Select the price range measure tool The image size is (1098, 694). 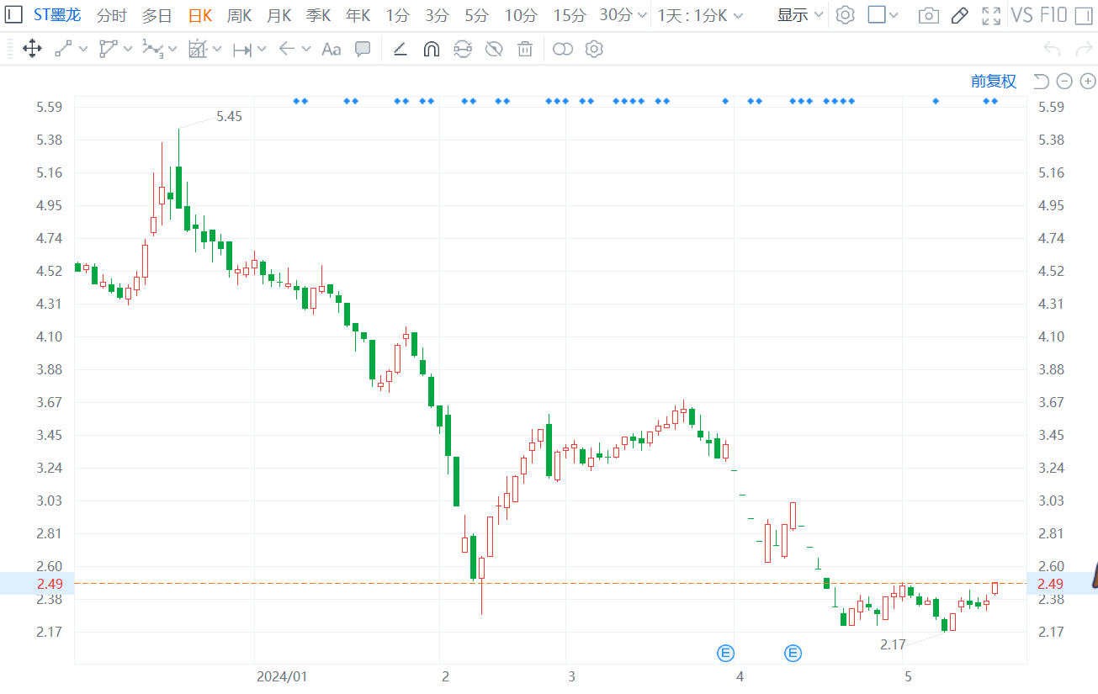tap(242, 50)
